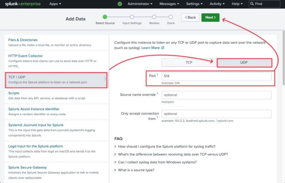
Task: Click the help question mark next to Port
Action: [158, 75]
